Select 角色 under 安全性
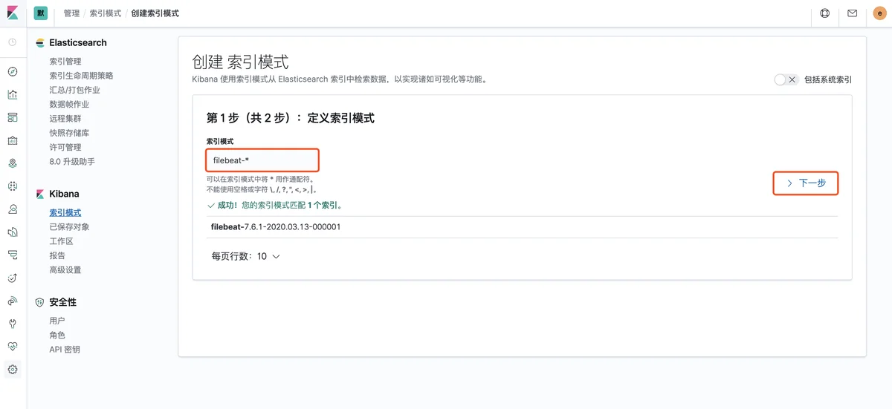The height and width of the screenshot is (409, 892). [57, 336]
